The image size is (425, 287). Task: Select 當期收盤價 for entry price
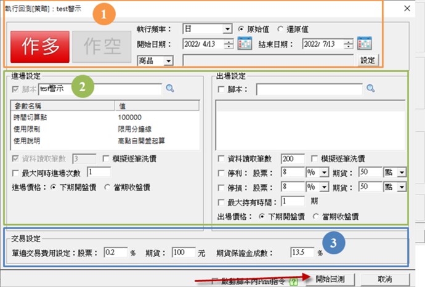click(108, 187)
